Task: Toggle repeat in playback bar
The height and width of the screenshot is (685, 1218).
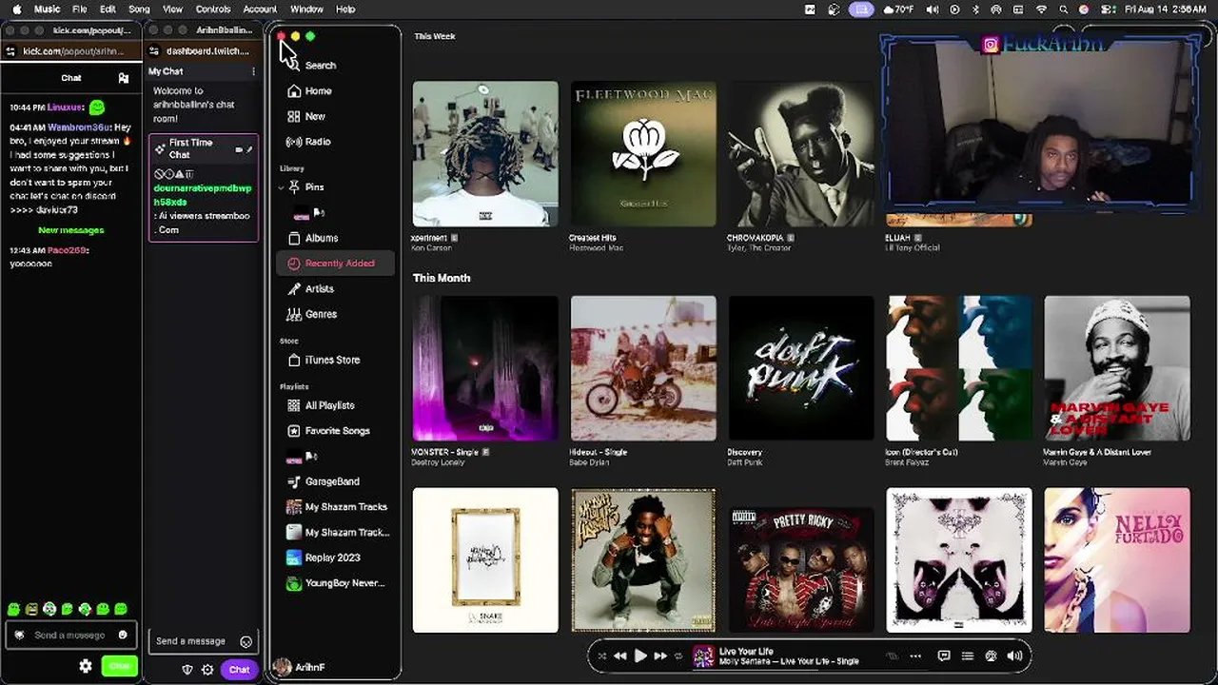Action: (x=678, y=656)
